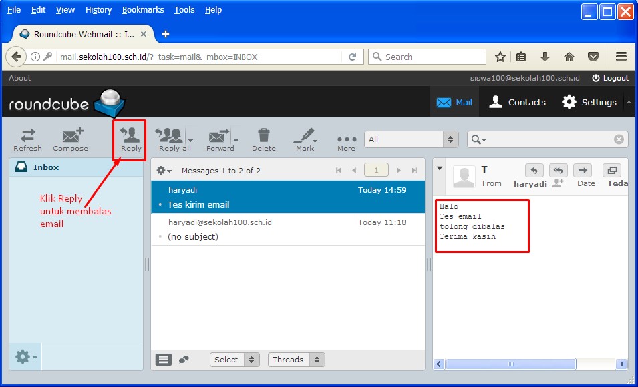This screenshot has height=387, width=638.
Task: Open the Select dropdown
Action: [234, 360]
